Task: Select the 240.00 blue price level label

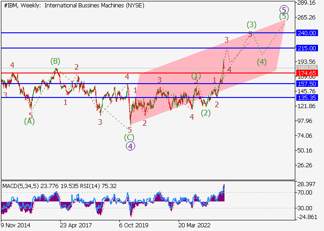Action: (307, 33)
